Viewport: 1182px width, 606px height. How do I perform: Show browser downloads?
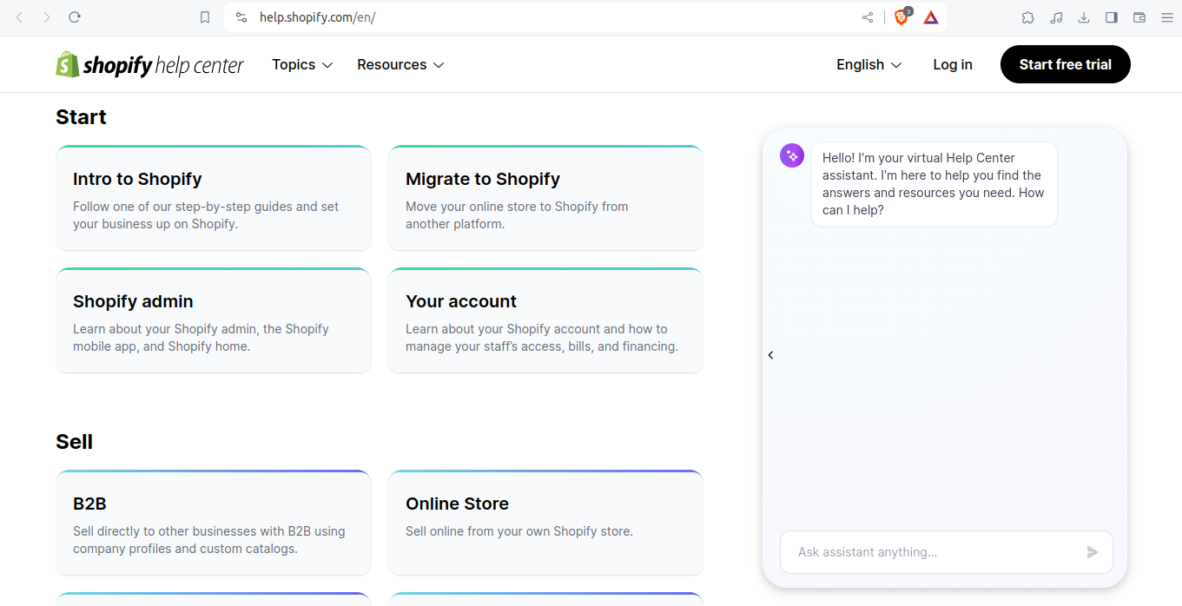click(1084, 17)
